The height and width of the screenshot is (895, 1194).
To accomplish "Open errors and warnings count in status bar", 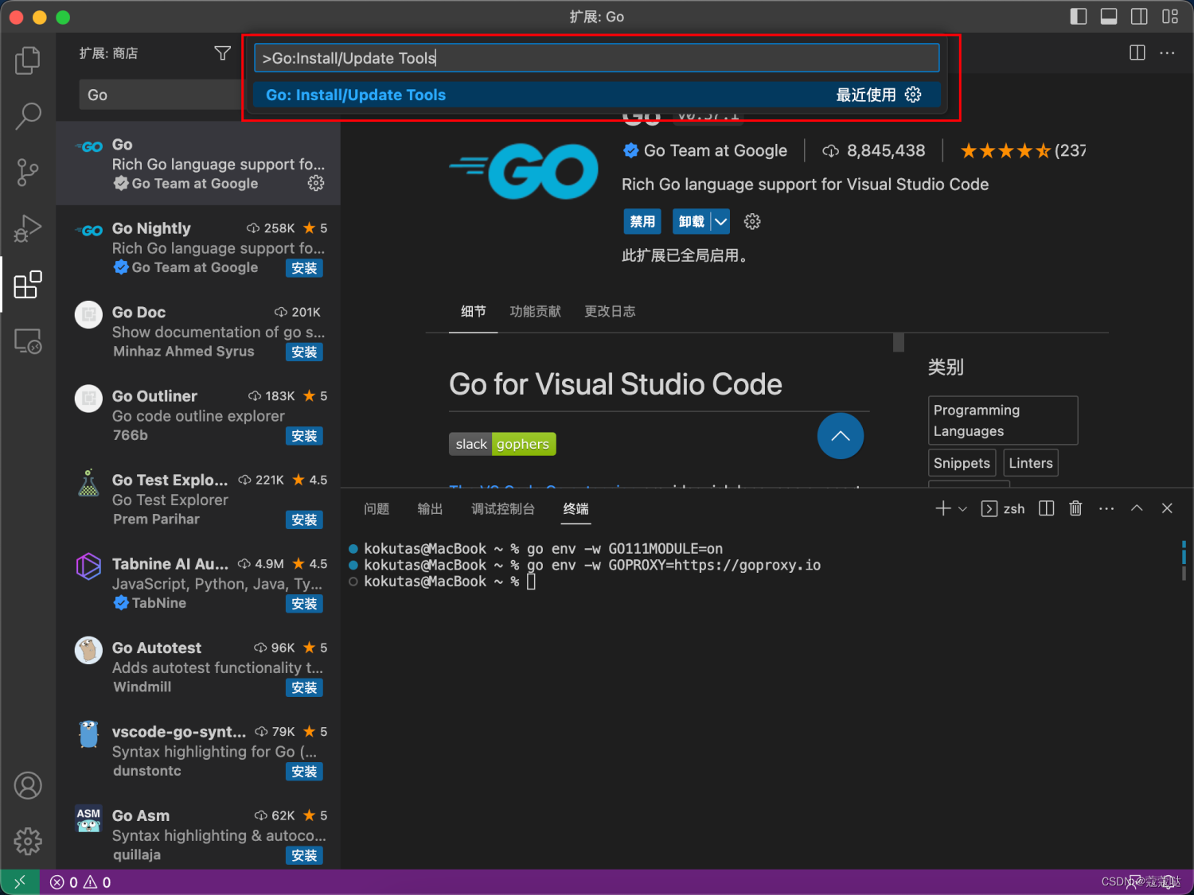I will (x=80, y=882).
